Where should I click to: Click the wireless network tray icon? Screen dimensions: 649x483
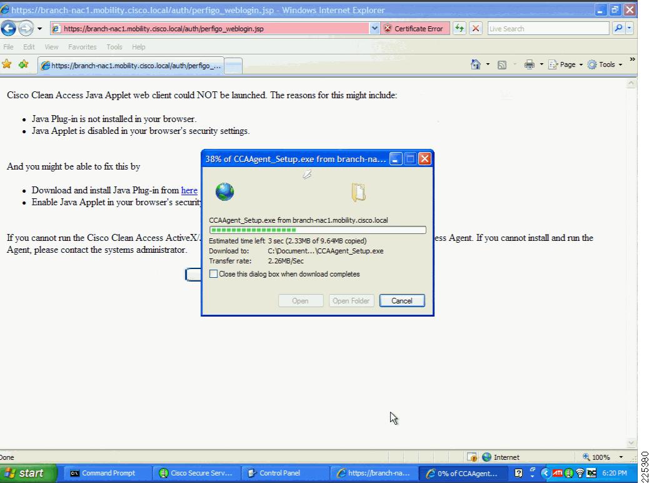(580, 473)
